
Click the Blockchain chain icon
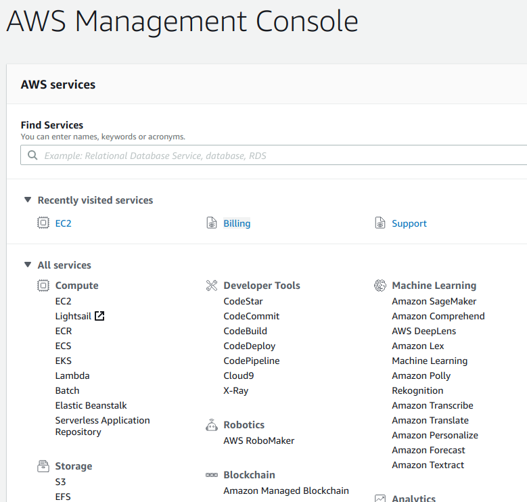(x=211, y=475)
